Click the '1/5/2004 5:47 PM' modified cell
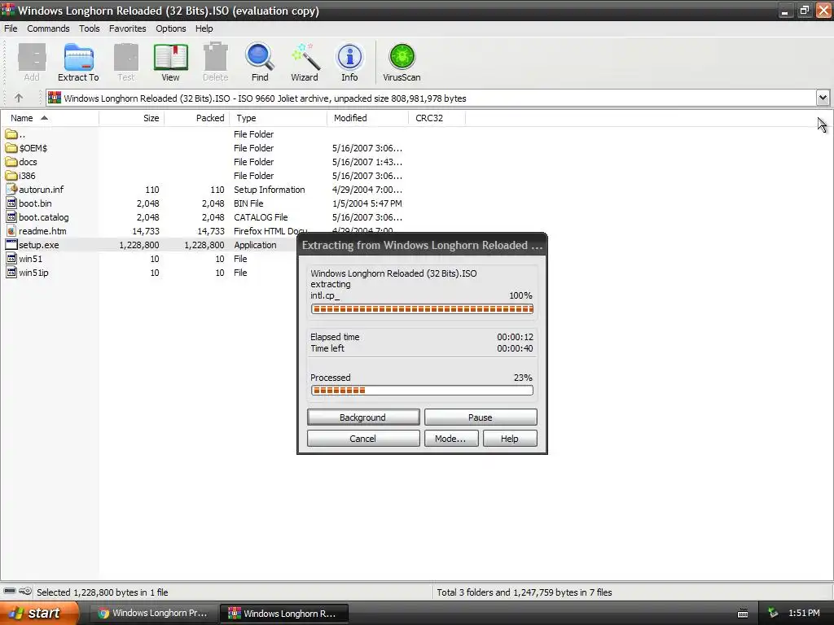Screen dimensions: 834x625 click(x=367, y=203)
